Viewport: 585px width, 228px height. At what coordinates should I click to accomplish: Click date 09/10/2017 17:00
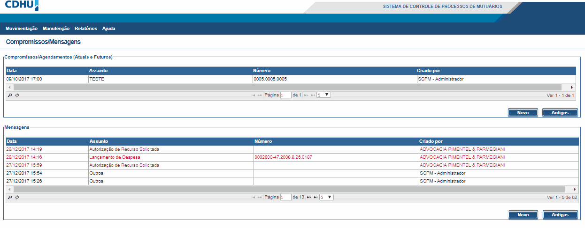point(24,79)
